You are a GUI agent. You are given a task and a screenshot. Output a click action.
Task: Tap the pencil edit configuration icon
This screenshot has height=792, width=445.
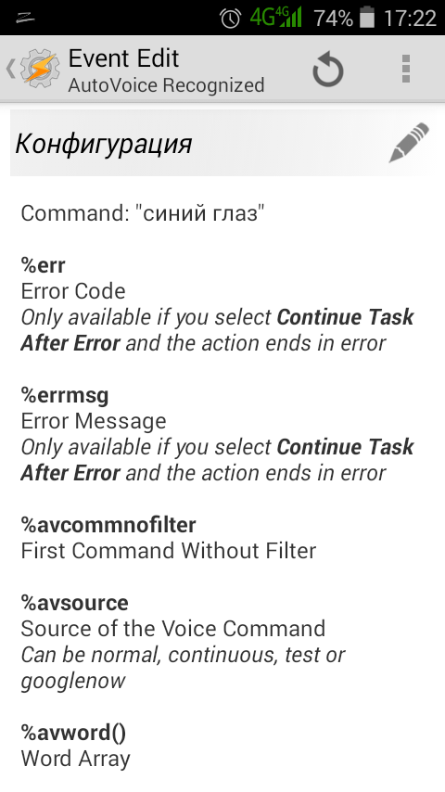pyautogui.click(x=410, y=143)
